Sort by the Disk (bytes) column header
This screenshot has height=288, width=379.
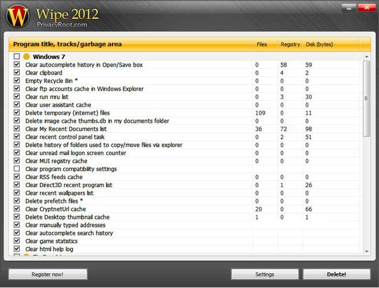pos(331,44)
